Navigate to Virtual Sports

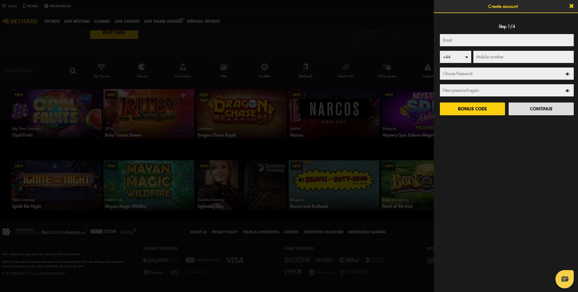203,21
